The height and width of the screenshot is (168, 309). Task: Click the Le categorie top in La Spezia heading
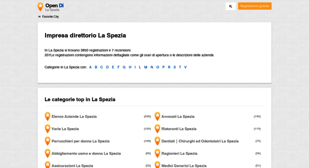coord(80,100)
